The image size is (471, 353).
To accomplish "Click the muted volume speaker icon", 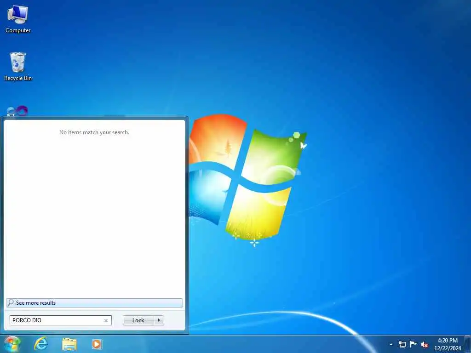I will 425,345.
